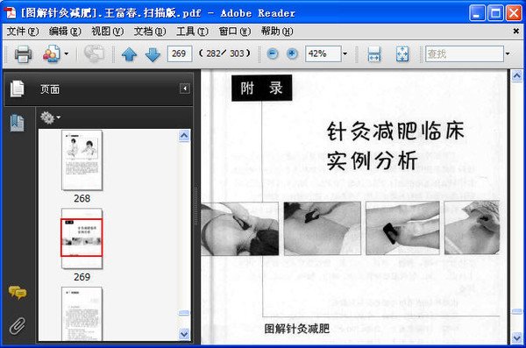Click the zoom percentage field showing 42%
526x348 pixels.
point(323,53)
